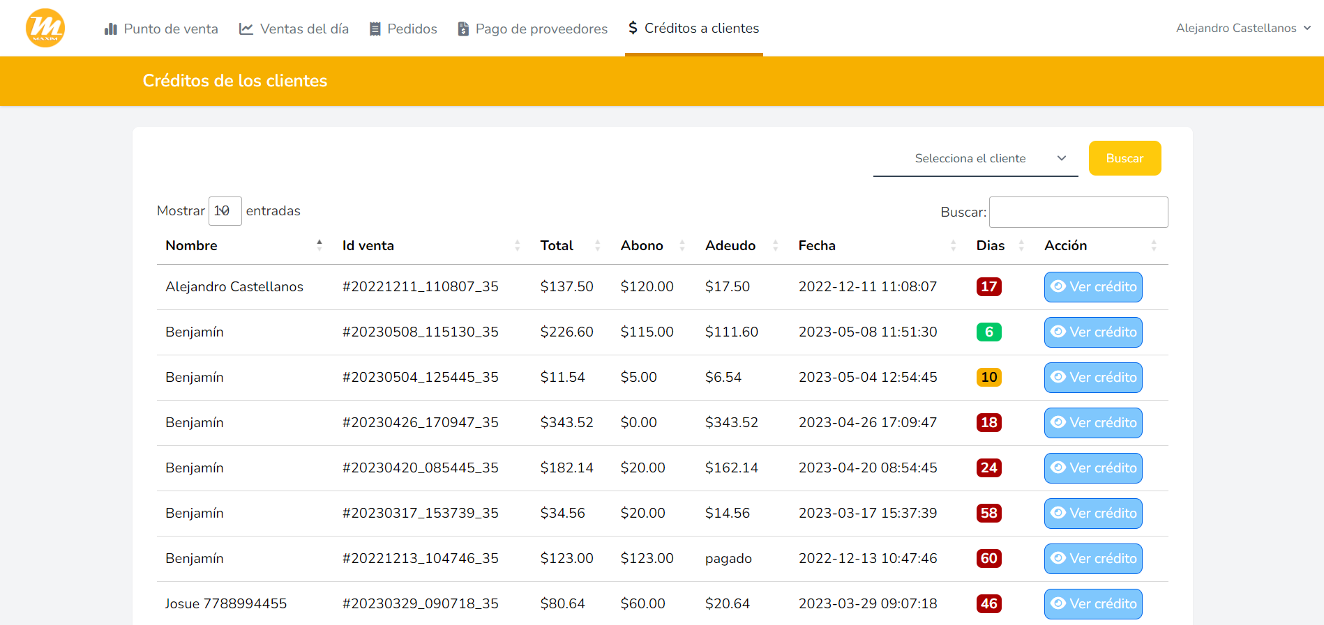
Task: Click the $0.00 abono cell
Action: [638, 422]
